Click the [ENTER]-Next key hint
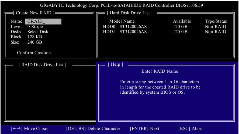The width and height of the screenshot is (239, 134). 145,129
